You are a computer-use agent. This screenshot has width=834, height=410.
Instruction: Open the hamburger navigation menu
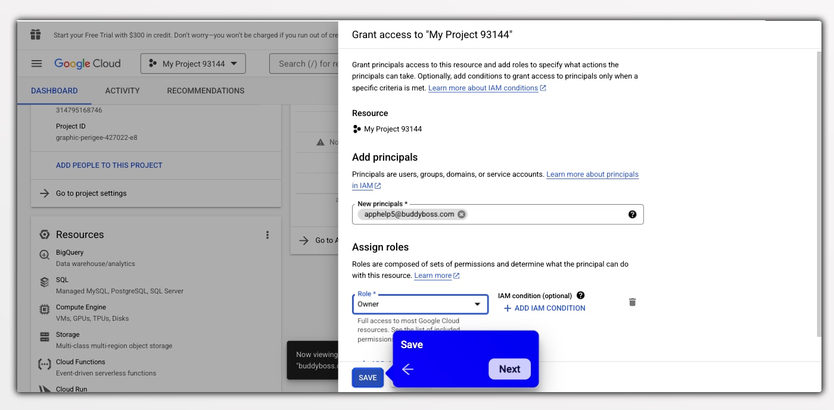pyautogui.click(x=37, y=64)
